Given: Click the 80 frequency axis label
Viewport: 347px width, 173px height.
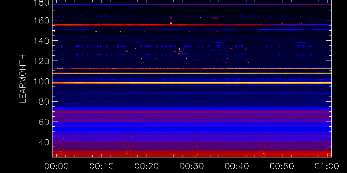Looking at the screenshot, I should [x=44, y=102].
